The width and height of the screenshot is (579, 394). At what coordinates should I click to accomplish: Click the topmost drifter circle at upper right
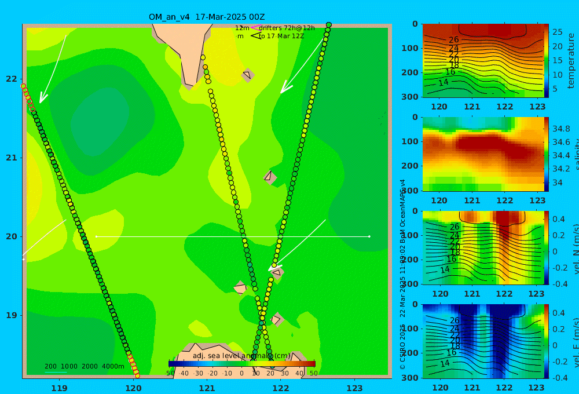pyautogui.click(x=329, y=25)
